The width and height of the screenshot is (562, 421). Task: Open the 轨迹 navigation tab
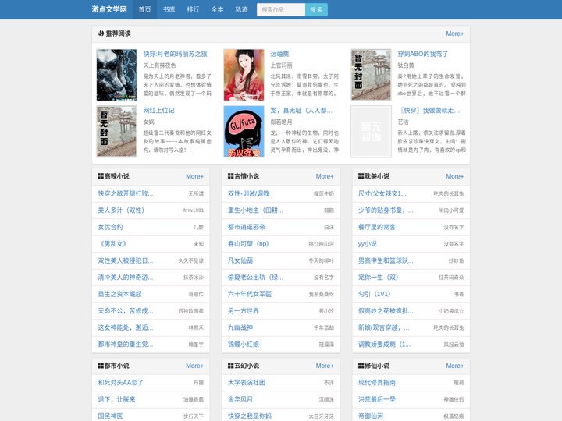241,9
